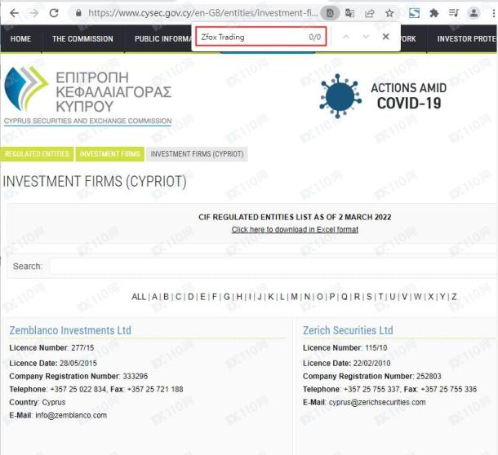Click the info@zemblanco.com email text

(71, 415)
